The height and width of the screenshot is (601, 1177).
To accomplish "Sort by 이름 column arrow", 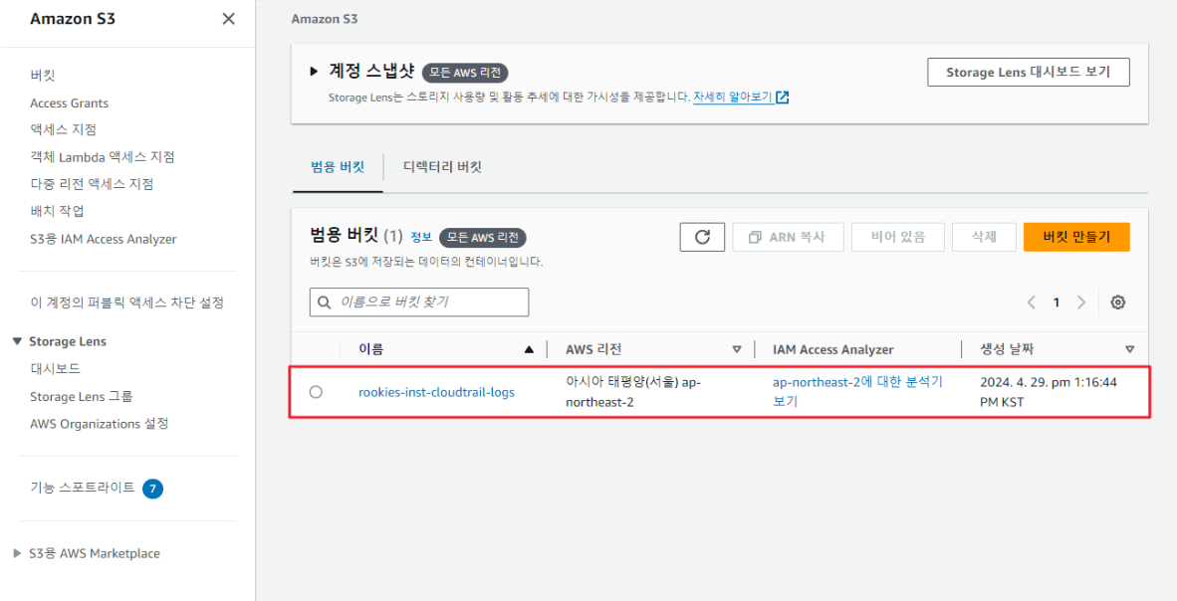I will 529,349.
